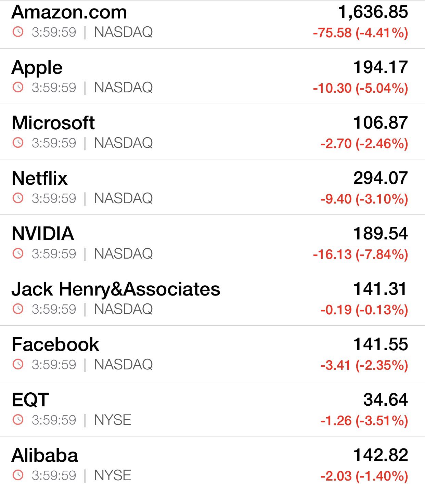Tap the clock icon under Alibaba
The width and height of the screenshot is (425, 484).
coord(18,475)
